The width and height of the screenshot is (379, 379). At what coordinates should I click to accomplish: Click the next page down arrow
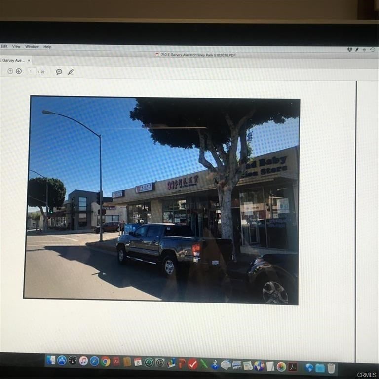(19, 71)
